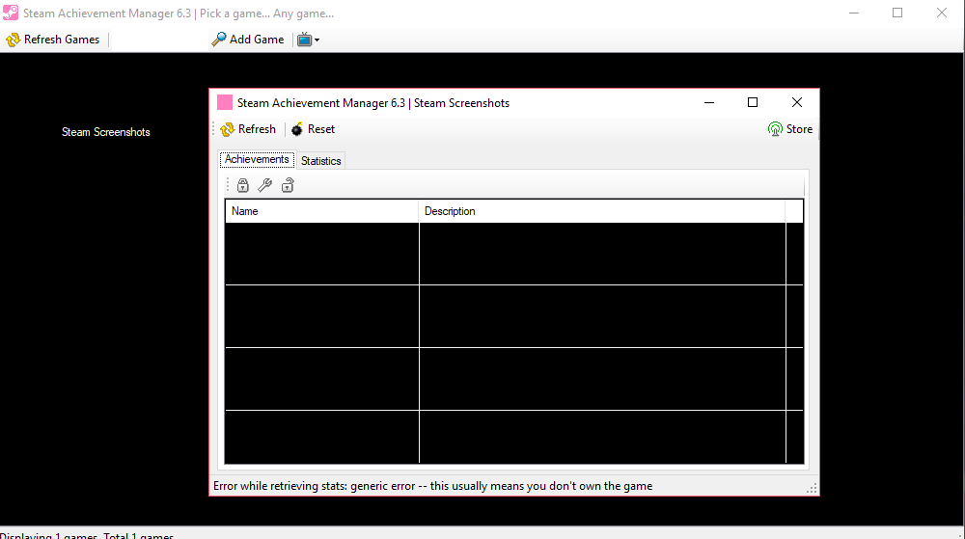Sort by the Name column header
This screenshot has height=539, width=965.
coord(322,211)
